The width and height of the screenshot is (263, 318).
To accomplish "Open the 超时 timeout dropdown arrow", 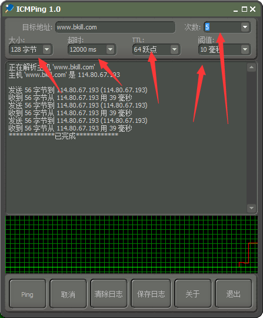I will pyautogui.click(x=110, y=49).
